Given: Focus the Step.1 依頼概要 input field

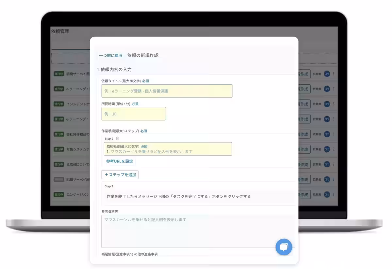Looking at the screenshot, I should (168, 149).
